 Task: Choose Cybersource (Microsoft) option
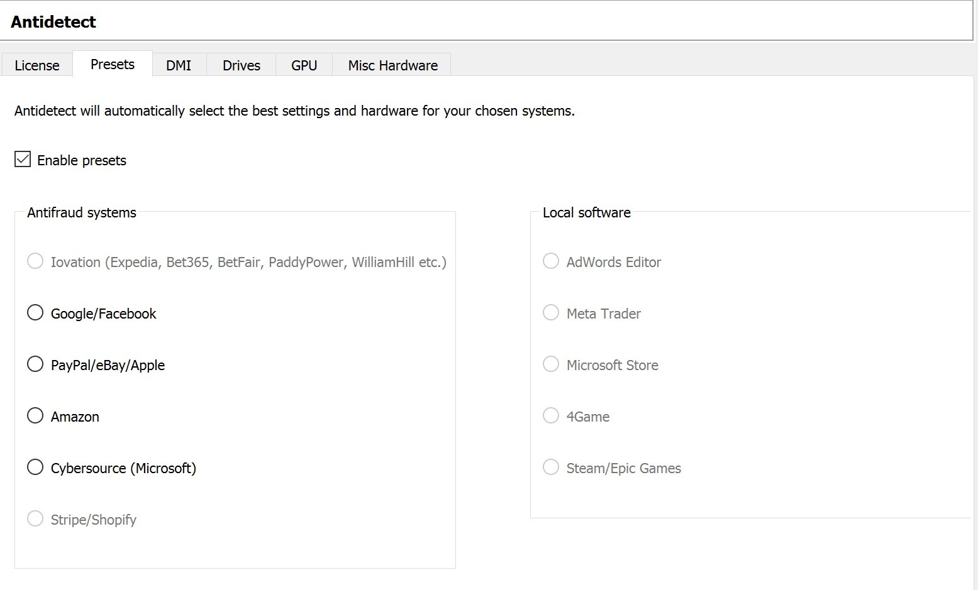[x=35, y=467]
